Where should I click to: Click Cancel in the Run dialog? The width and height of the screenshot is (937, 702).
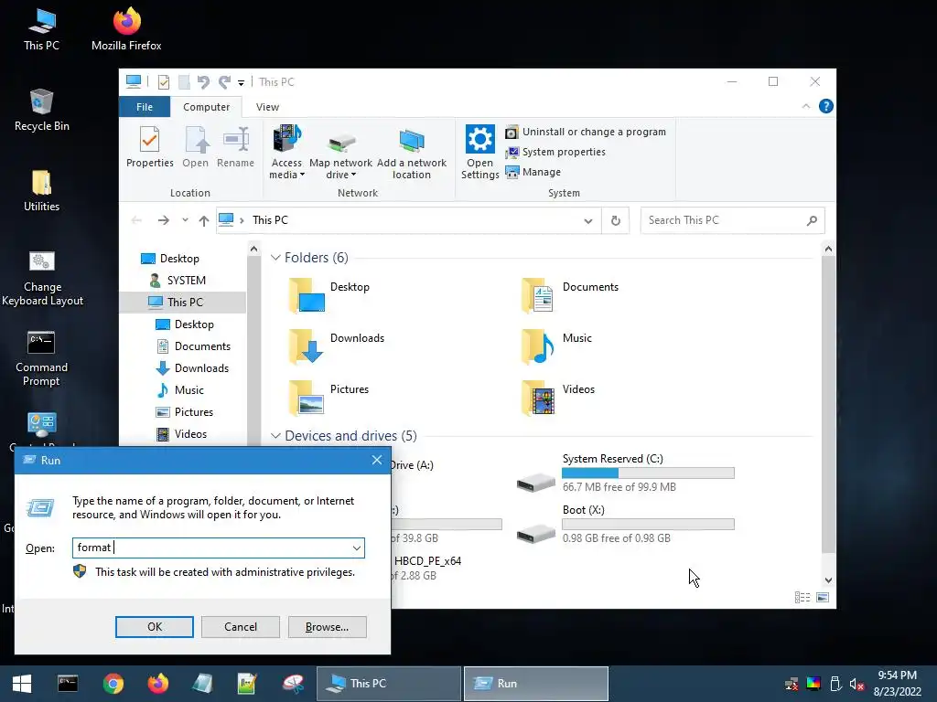241,627
